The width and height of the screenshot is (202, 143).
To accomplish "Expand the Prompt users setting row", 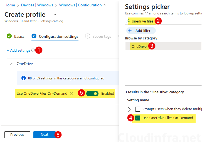I will (x=129, y=109).
